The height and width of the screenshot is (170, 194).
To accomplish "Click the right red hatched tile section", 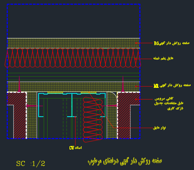I will 129,116.
